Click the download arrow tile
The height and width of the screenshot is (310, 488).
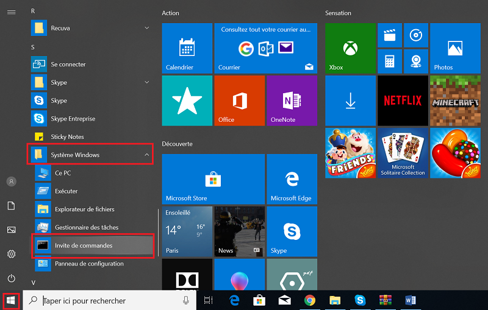350,100
